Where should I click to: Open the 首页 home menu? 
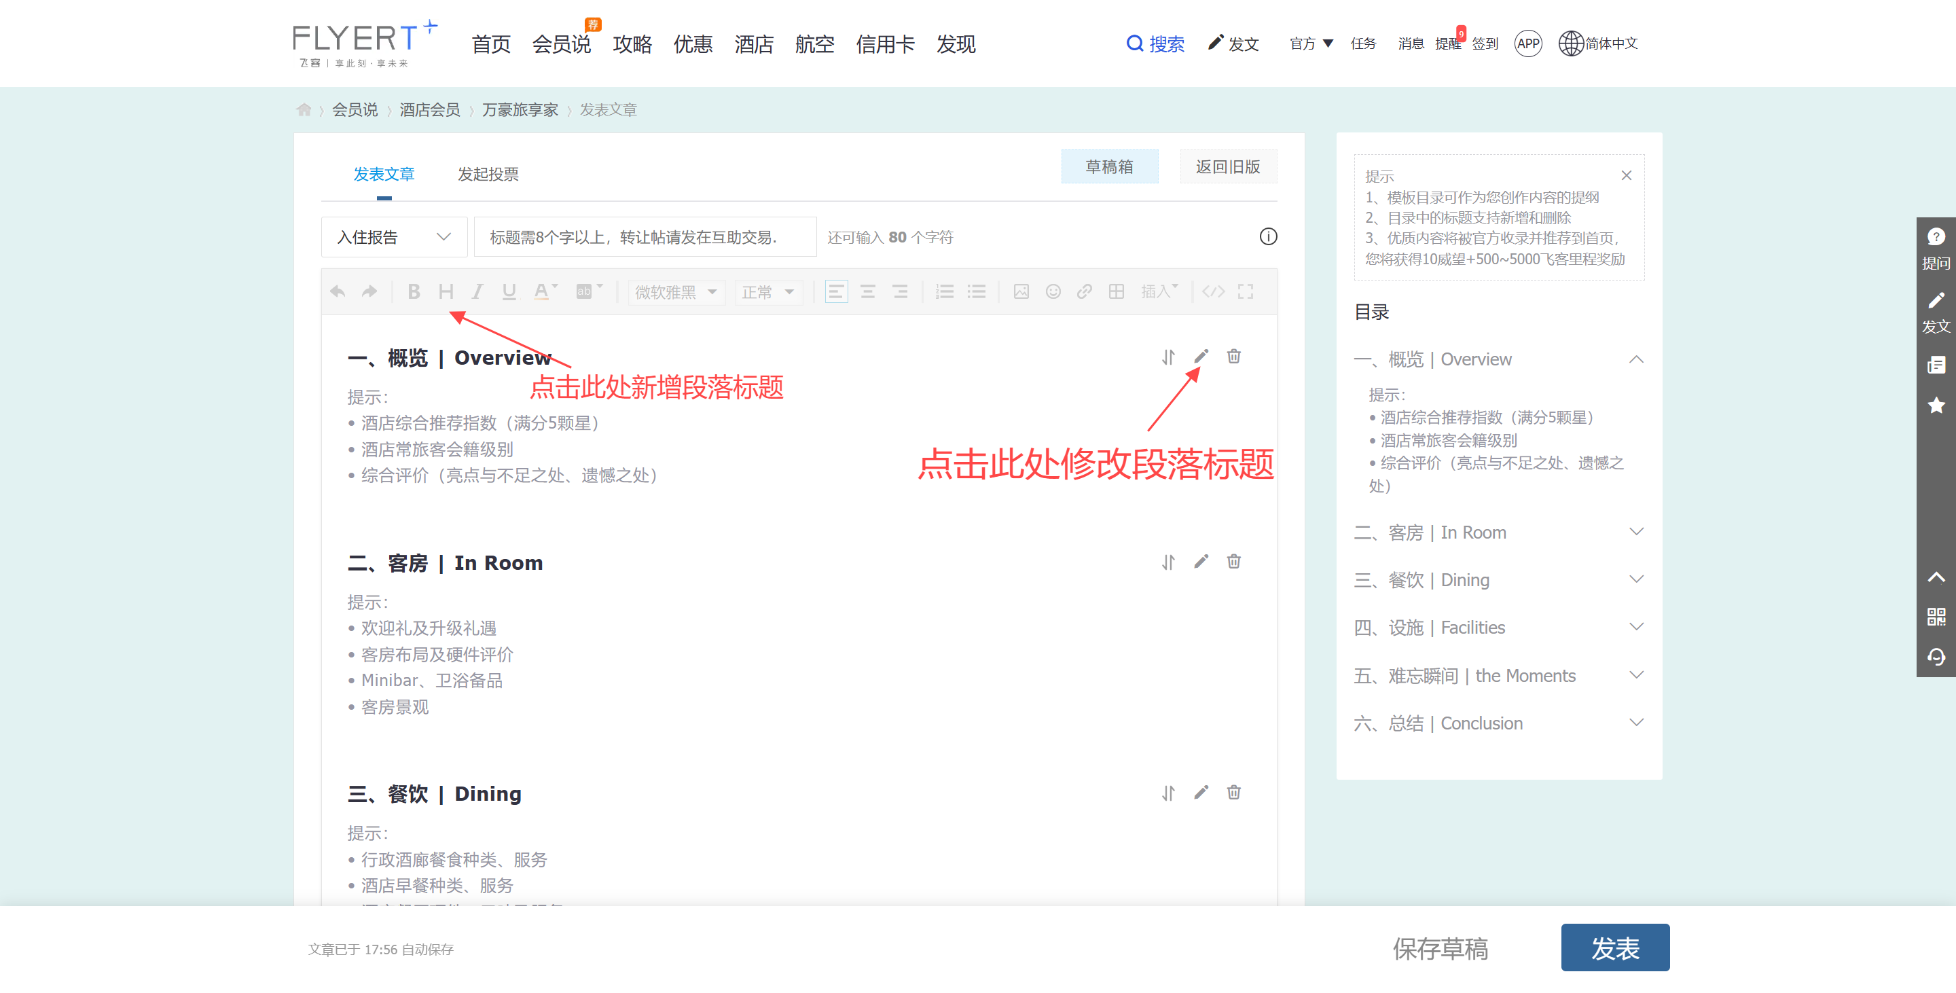coord(491,44)
